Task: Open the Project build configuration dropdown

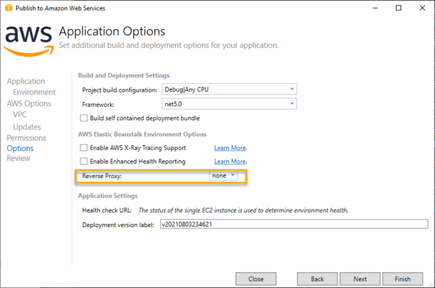Action: pyautogui.click(x=229, y=90)
